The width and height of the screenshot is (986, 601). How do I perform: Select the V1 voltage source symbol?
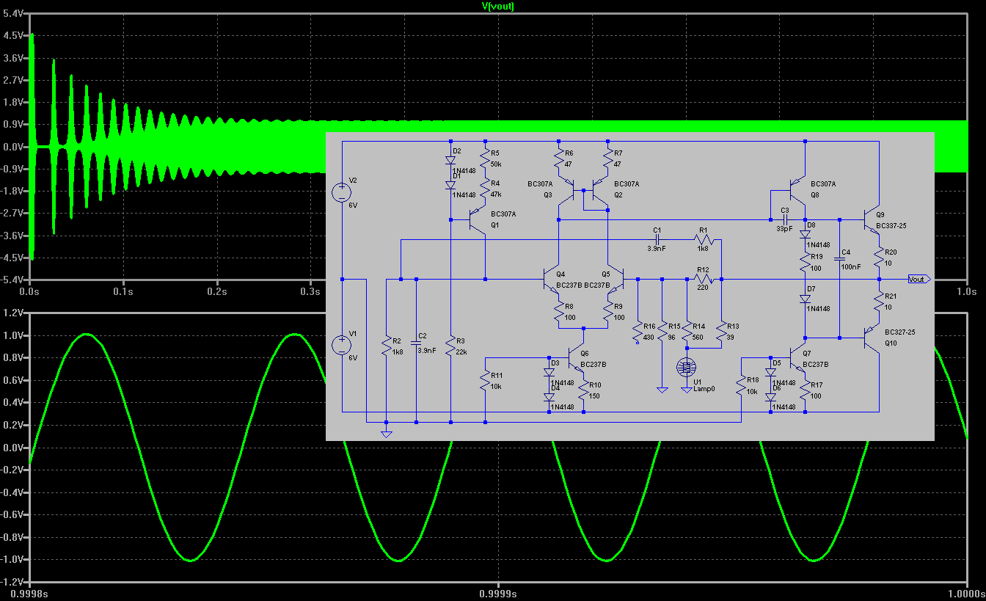click(x=341, y=345)
